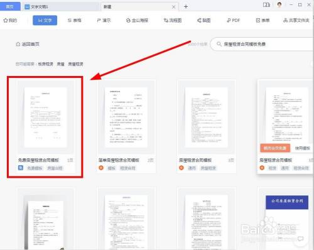Open the second template thumbnail in second row

click(126, 220)
